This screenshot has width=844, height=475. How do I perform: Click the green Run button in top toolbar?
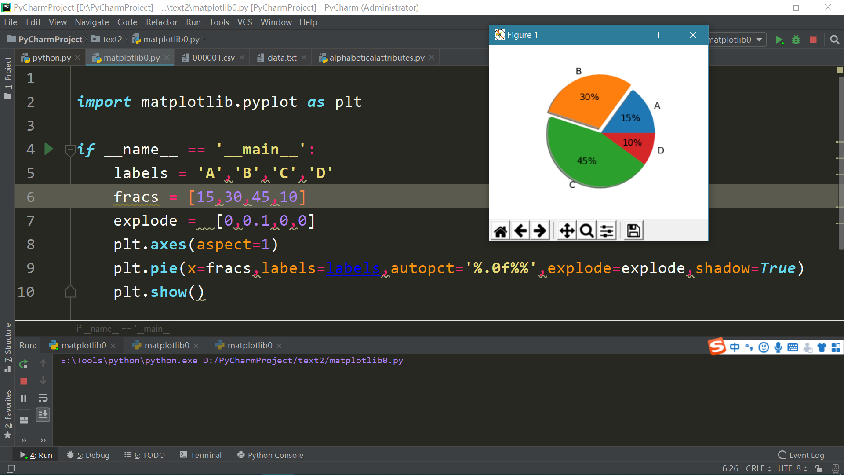point(779,40)
